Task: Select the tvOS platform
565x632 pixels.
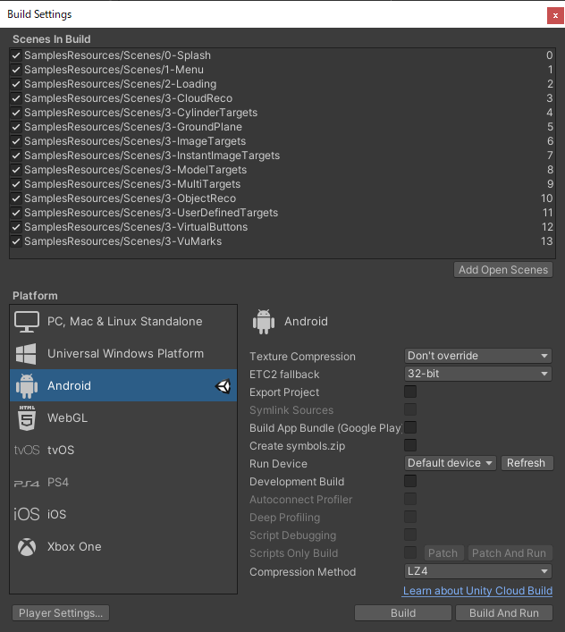Action: point(123,450)
